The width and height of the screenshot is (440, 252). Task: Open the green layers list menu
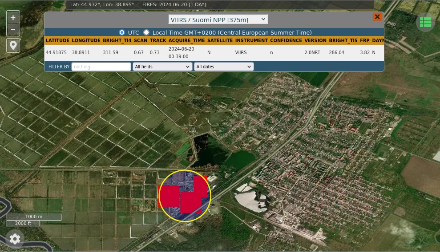click(x=425, y=22)
